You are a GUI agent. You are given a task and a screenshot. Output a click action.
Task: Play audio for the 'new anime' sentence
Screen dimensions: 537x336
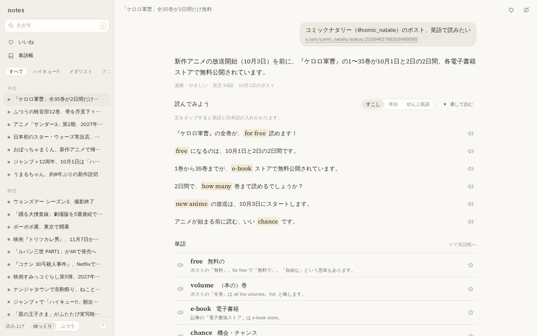[471, 204]
